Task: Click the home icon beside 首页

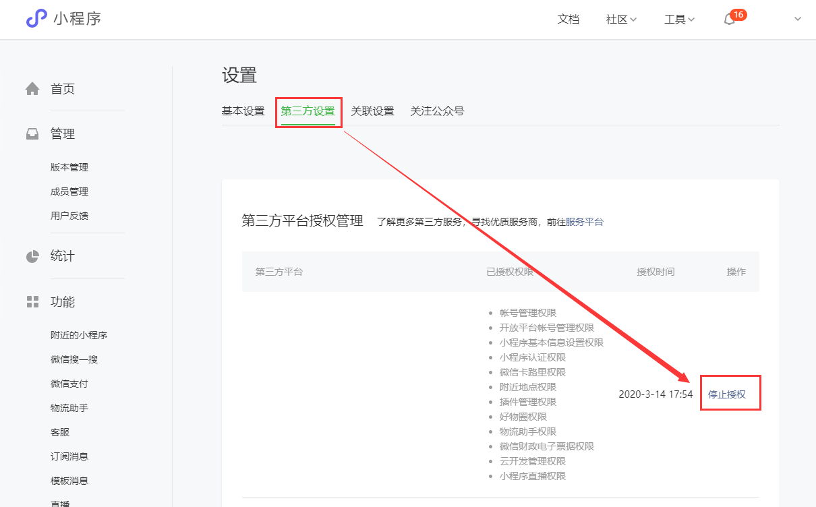Action: (32, 89)
